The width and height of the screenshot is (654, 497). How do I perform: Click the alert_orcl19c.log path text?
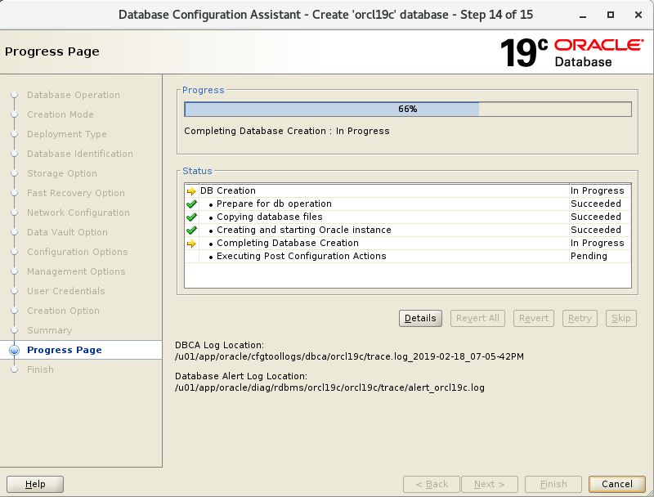click(329, 387)
